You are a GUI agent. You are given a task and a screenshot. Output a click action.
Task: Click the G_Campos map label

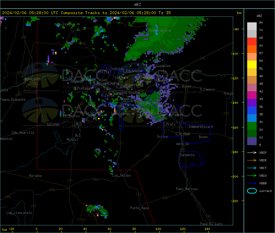(x=207, y=89)
